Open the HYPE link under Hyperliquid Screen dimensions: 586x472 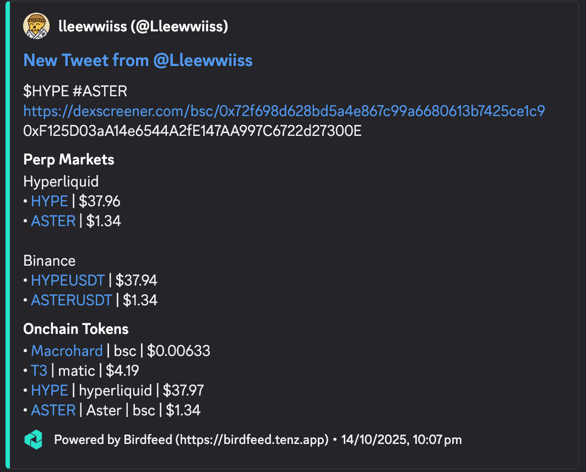coord(49,201)
